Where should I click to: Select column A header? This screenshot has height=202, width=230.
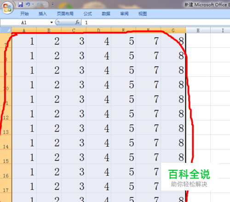(x=24, y=30)
